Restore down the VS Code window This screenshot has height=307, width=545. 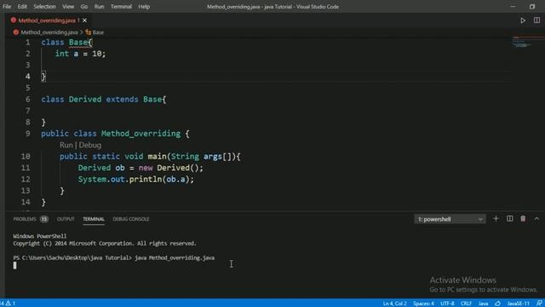532,6
